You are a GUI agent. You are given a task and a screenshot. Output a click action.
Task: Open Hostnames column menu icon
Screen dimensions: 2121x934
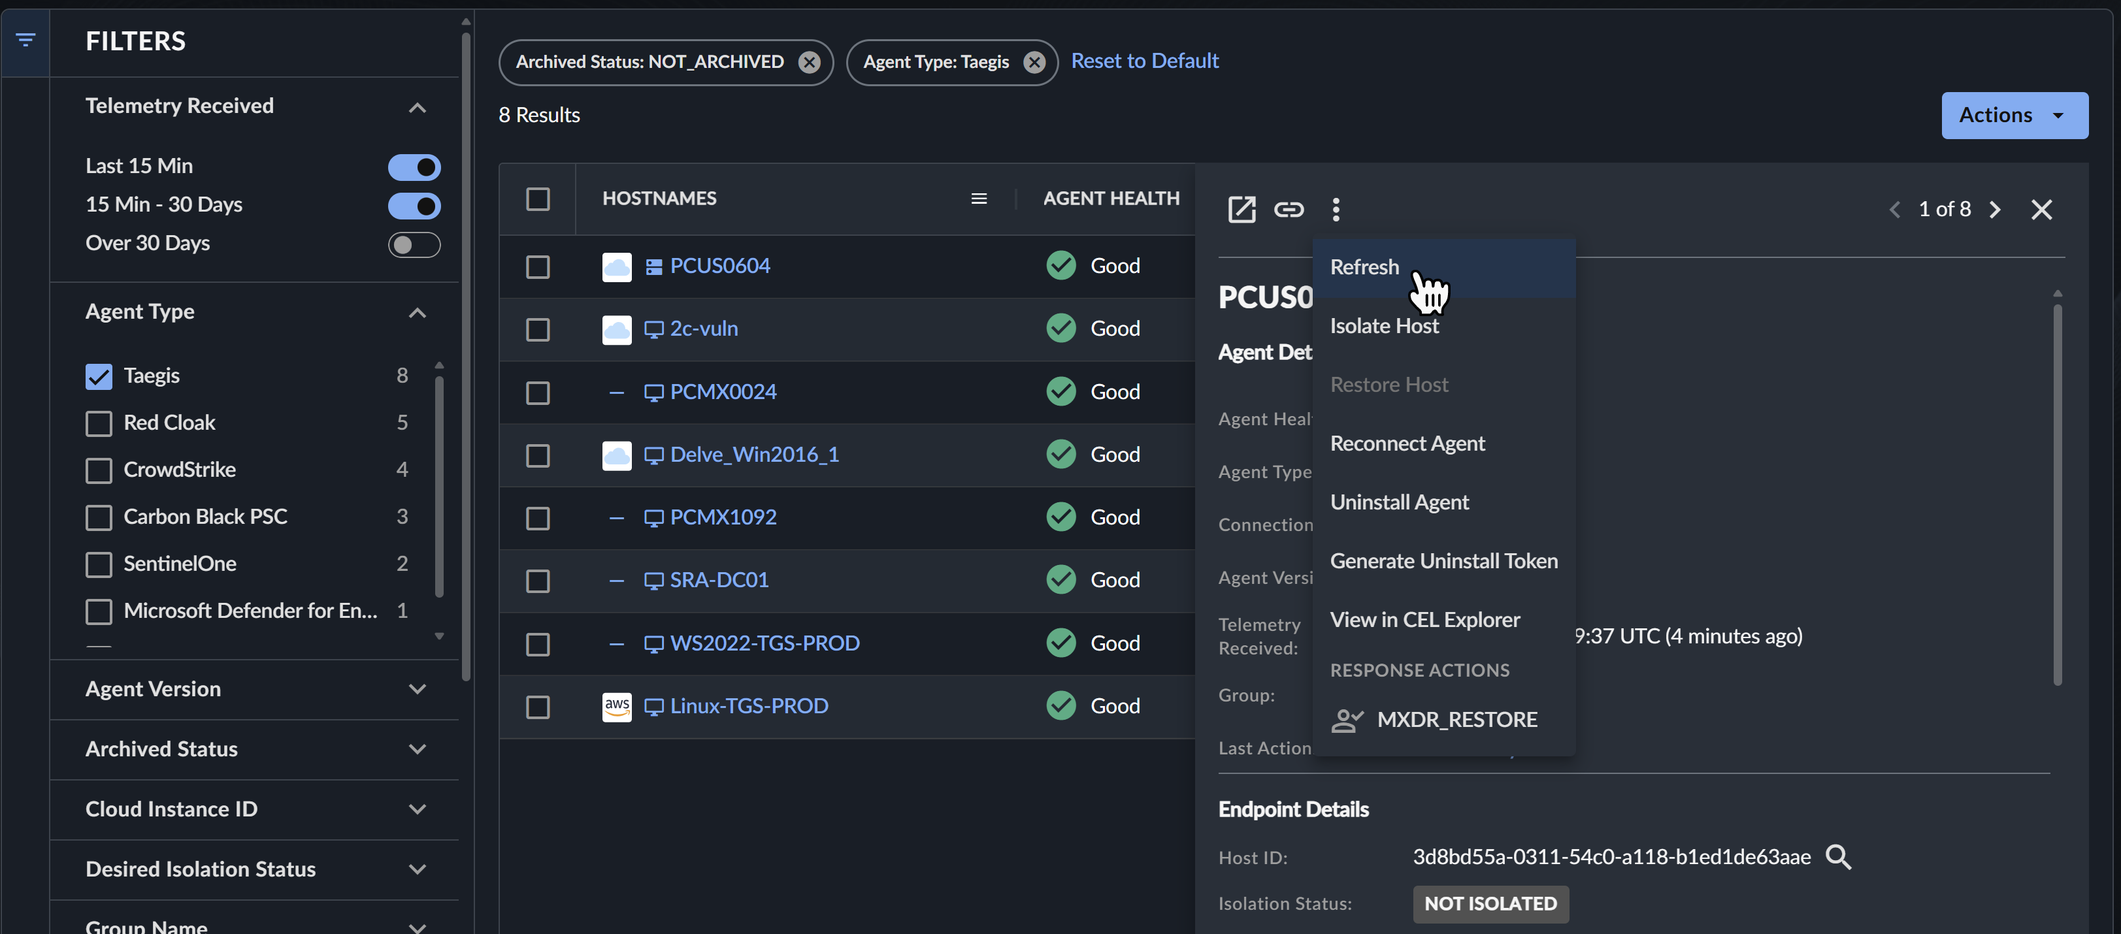pyautogui.click(x=978, y=199)
